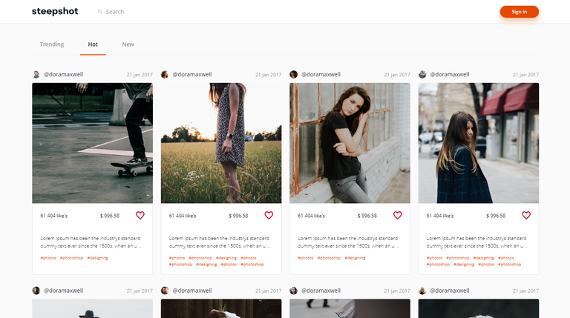Open the woman leaning on window photo
The image size is (570, 318).
click(350, 143)
